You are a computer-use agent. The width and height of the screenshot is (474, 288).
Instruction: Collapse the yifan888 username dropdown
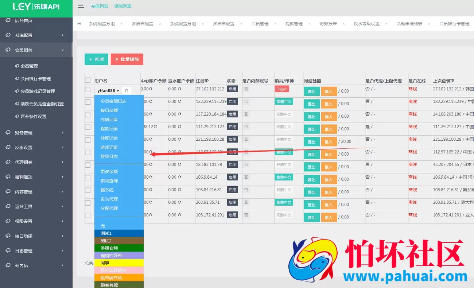(108, 90)
